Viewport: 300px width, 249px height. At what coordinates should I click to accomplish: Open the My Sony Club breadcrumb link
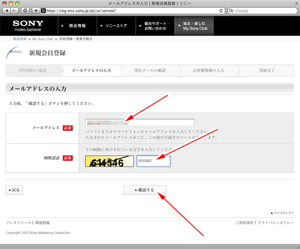pos(43,39)
